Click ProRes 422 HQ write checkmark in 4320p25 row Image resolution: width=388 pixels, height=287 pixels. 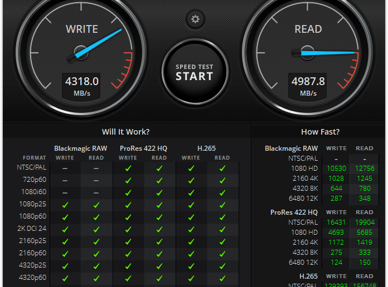128,266
